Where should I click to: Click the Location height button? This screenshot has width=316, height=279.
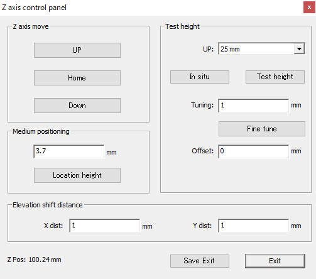point(77,175)
